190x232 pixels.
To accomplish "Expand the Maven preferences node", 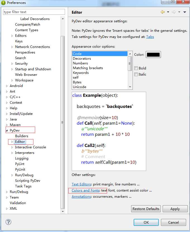I will [7, 125].
